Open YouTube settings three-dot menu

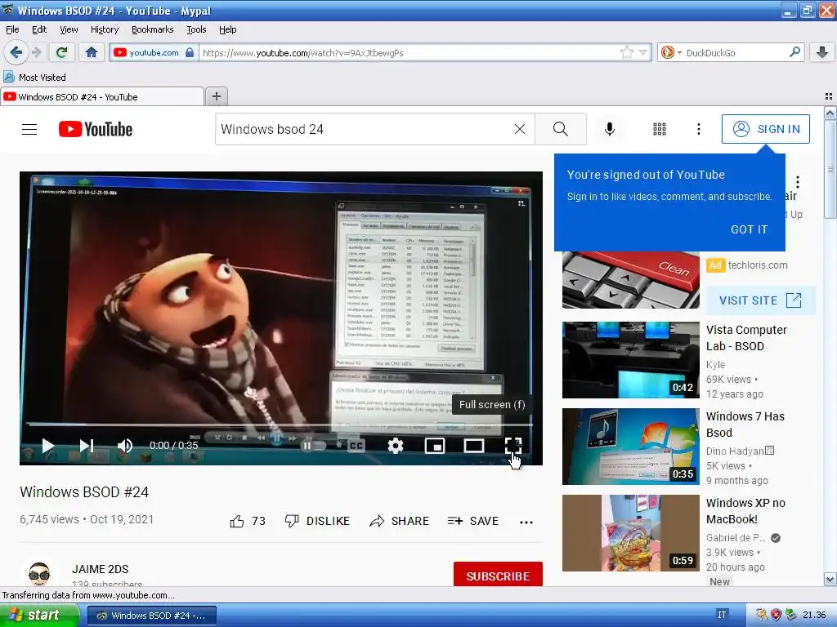(699, 129)
